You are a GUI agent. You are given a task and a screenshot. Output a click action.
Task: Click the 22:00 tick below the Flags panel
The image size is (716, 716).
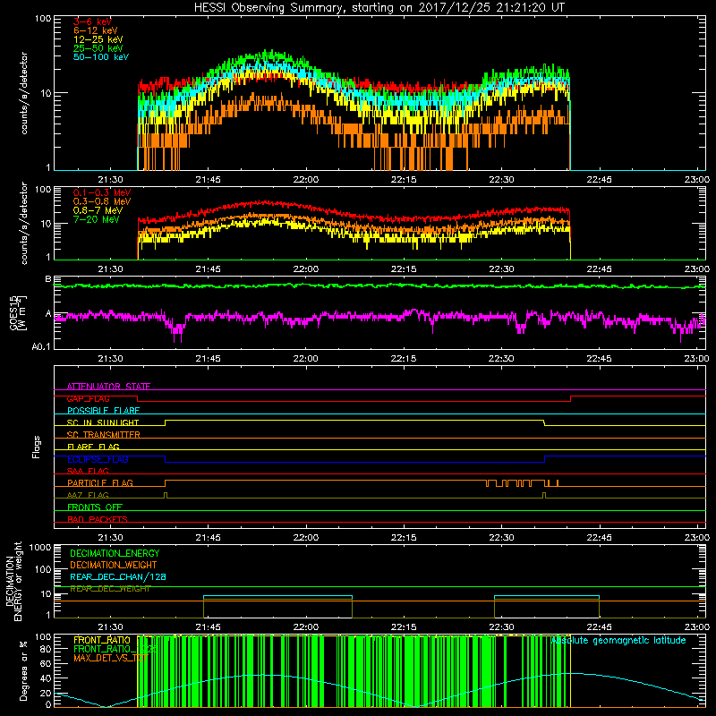pos(305,538)
